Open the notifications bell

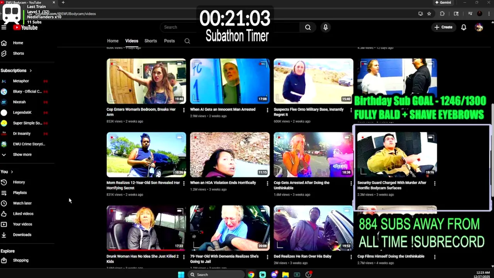464,27
